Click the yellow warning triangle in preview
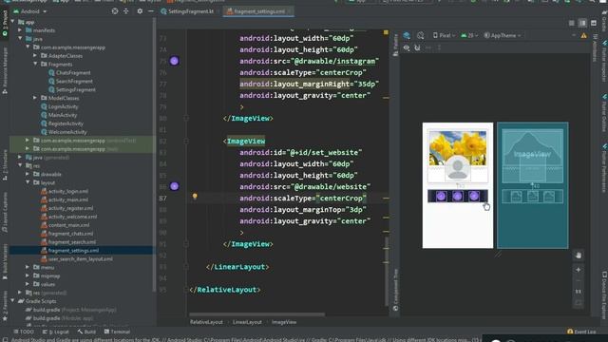608x342 pixels. click(583, 36)
